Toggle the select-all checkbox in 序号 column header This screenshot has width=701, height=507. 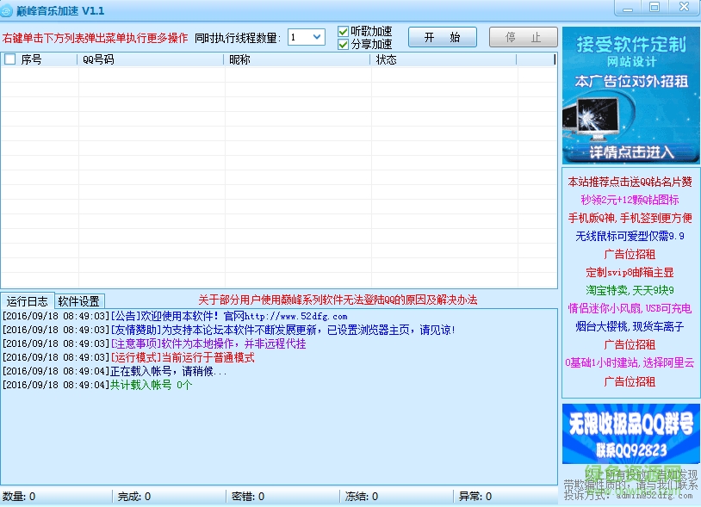tap(10, 59)
